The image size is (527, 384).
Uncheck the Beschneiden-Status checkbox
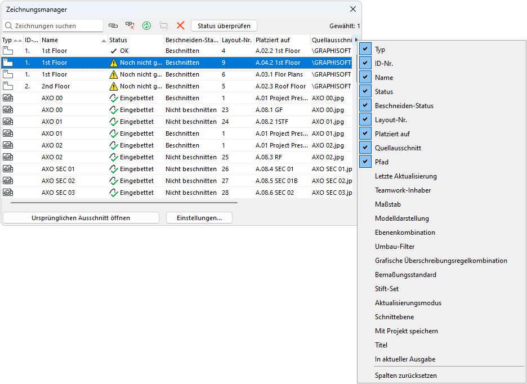365,106
